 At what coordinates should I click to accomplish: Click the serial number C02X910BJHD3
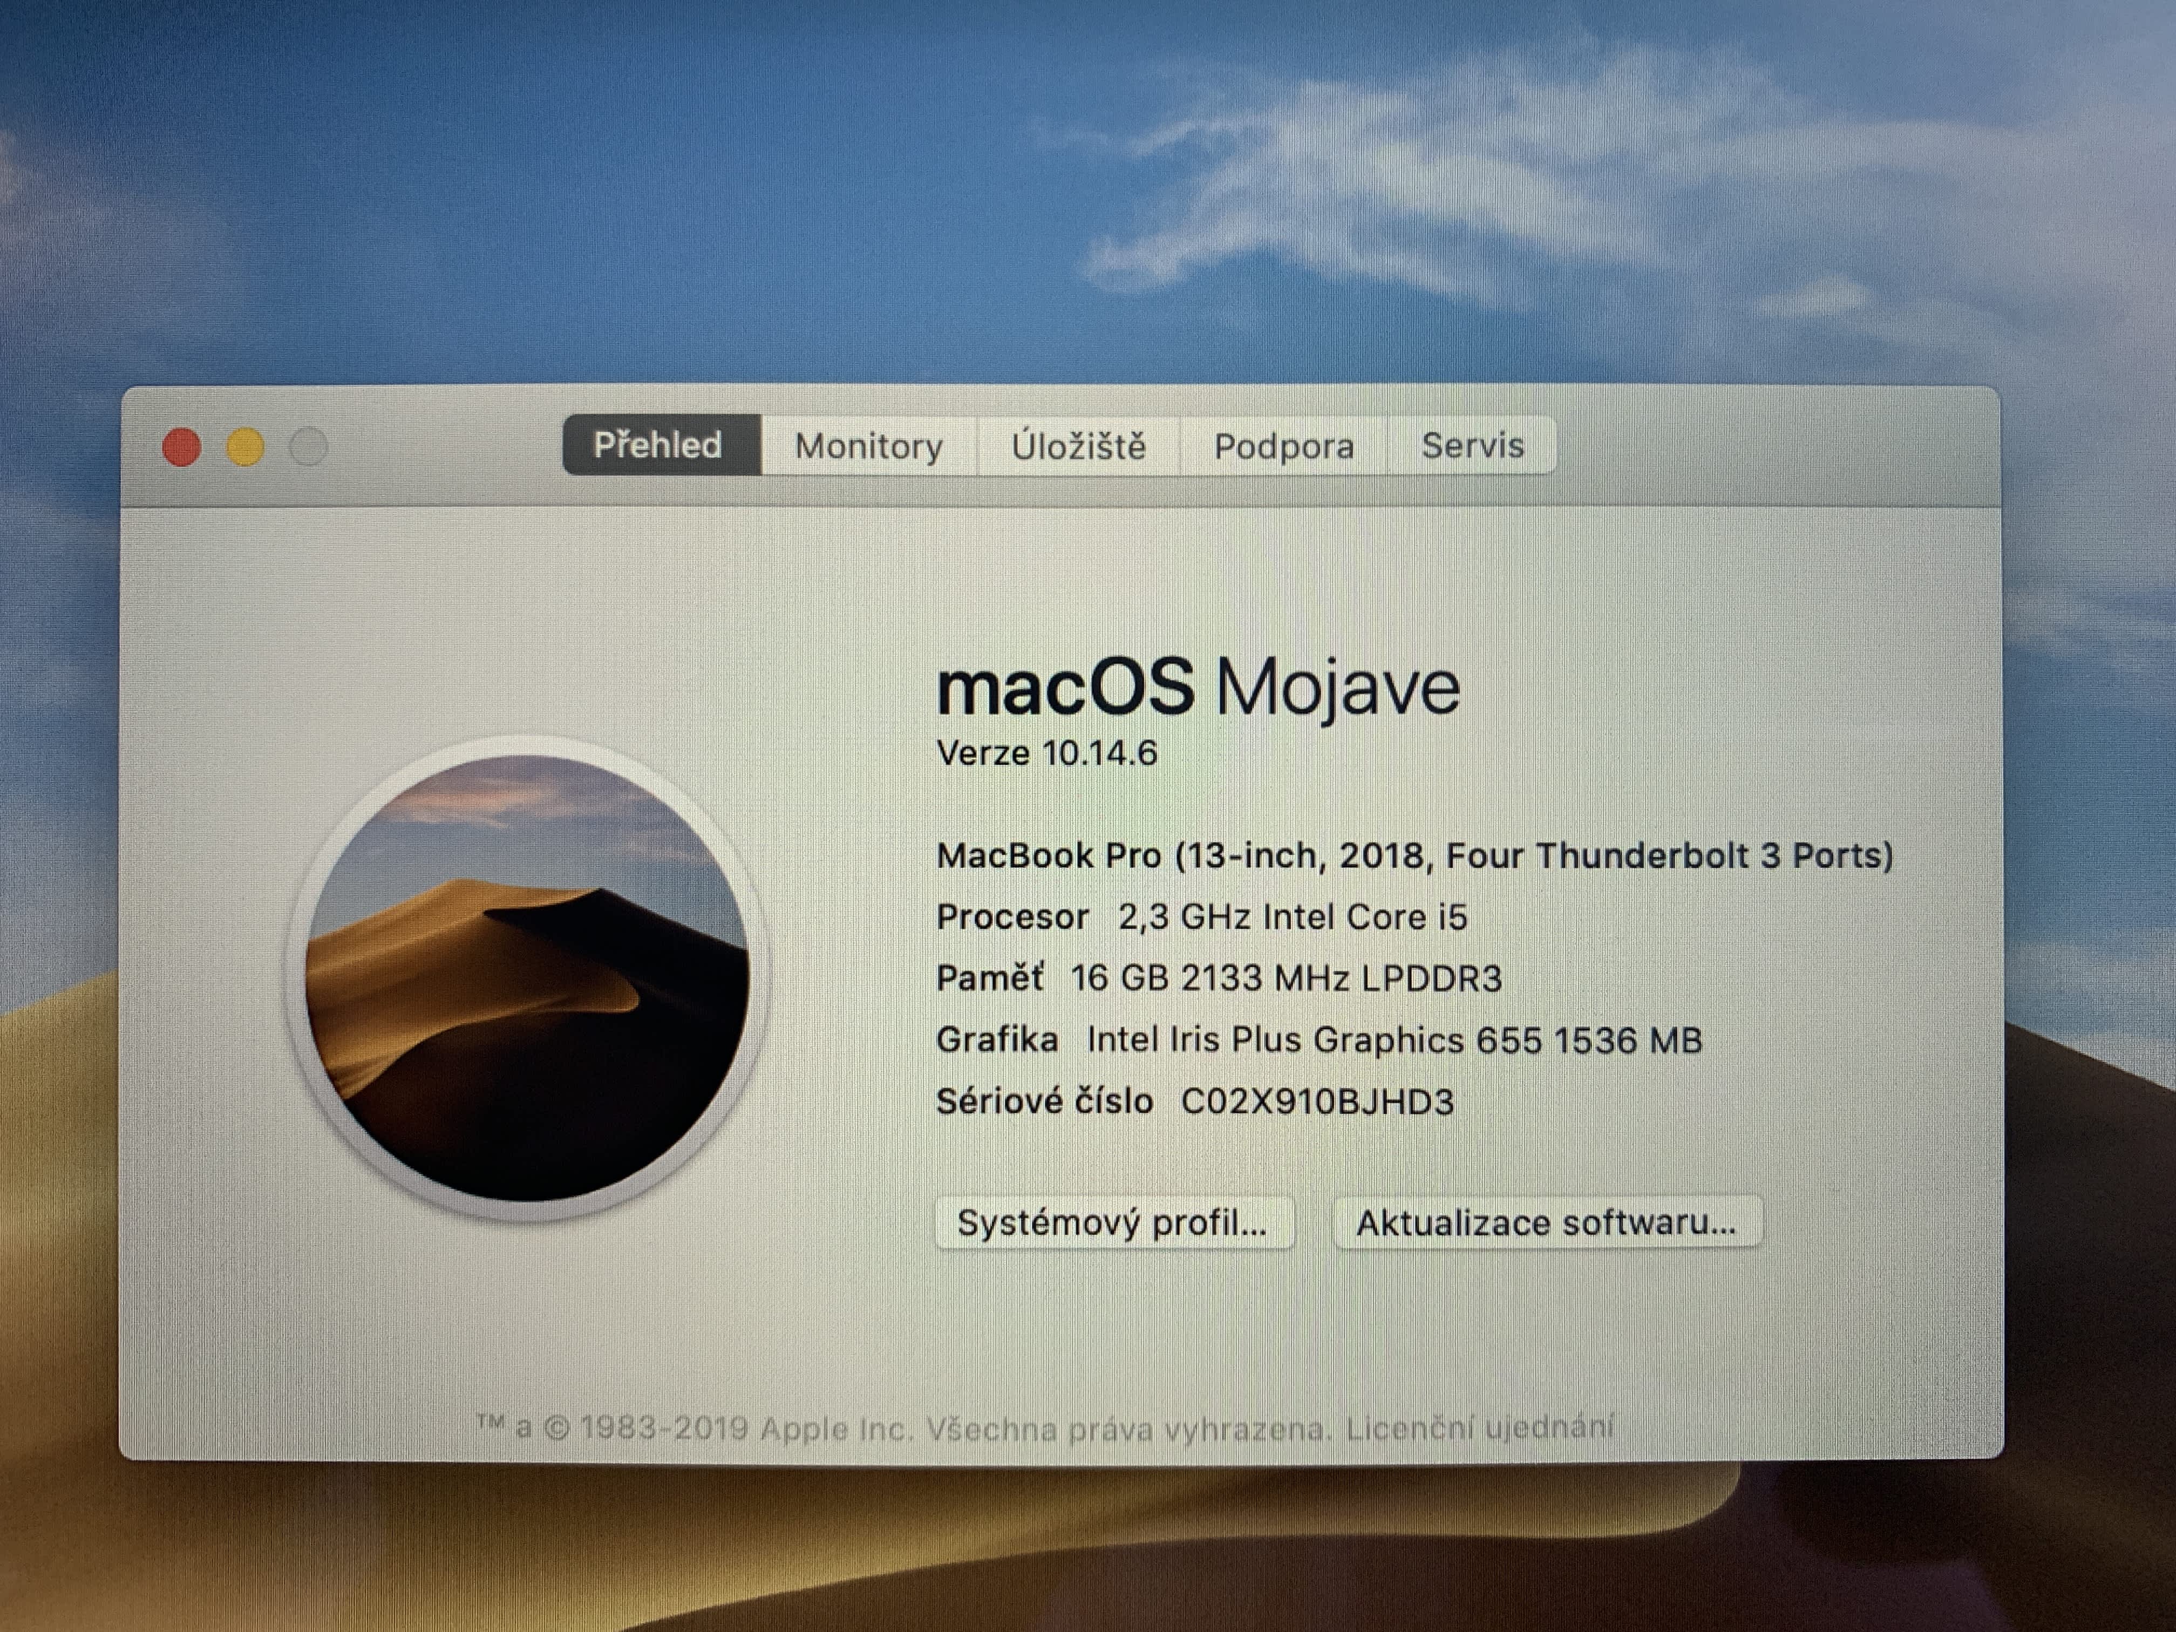[x=1316, y=1102]
